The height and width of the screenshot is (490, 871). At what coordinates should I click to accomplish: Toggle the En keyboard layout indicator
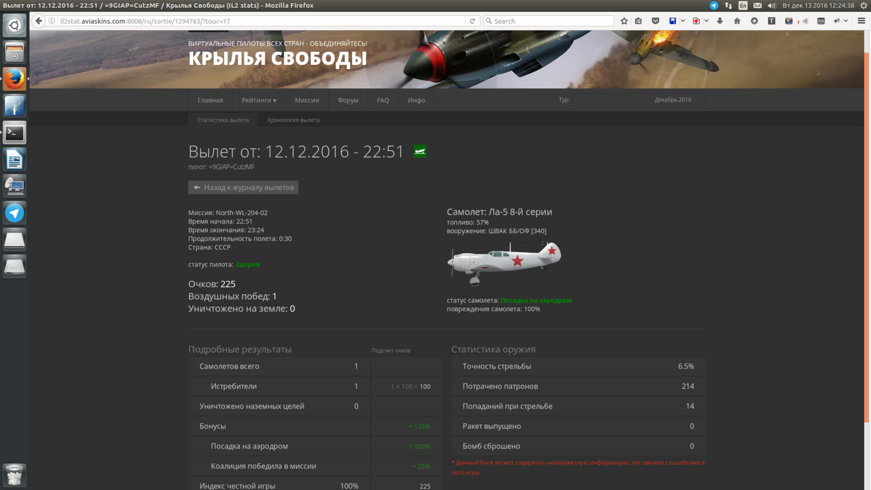tap(743, 5)
